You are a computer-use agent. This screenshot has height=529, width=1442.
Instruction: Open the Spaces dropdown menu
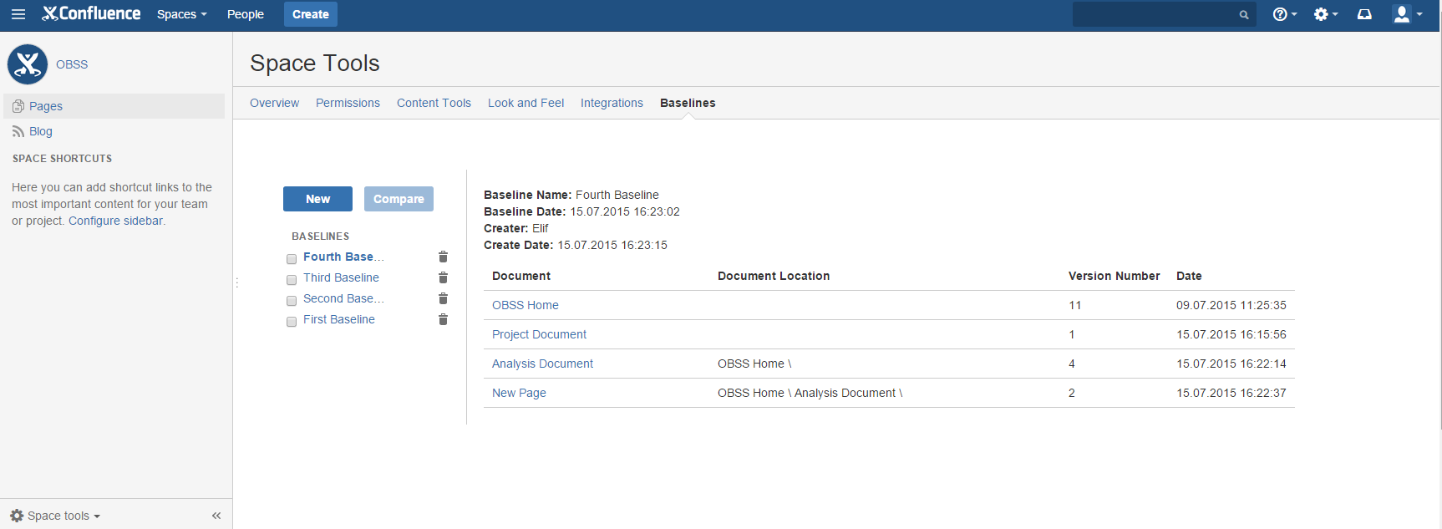pyautogui.click(x=181, y=14)
